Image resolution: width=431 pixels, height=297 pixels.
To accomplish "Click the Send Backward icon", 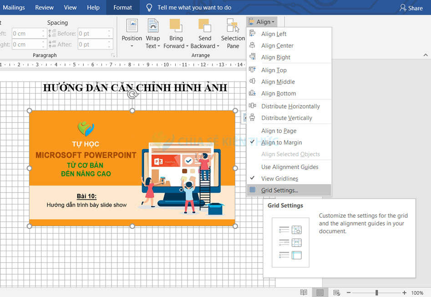I will [x=204, y=26].
